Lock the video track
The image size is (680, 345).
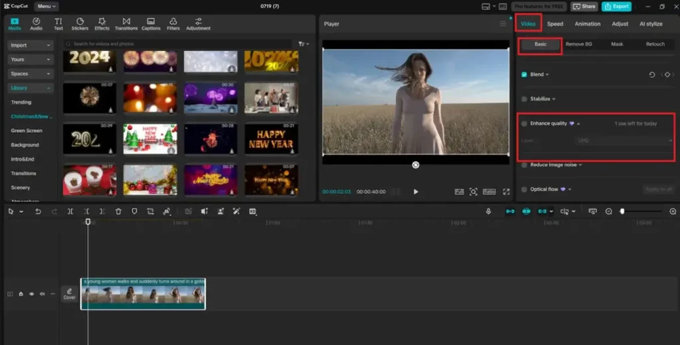tap(21, 294)
